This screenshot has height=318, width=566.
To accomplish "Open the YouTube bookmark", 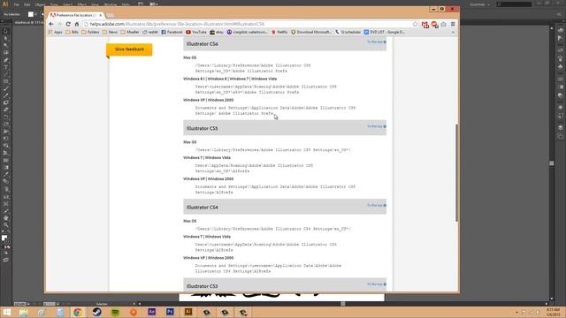I will point(196,32).
